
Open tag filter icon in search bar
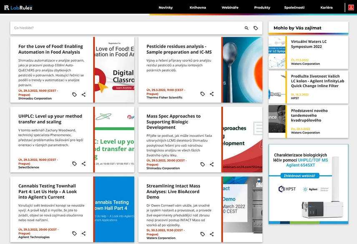coord(256,28)
